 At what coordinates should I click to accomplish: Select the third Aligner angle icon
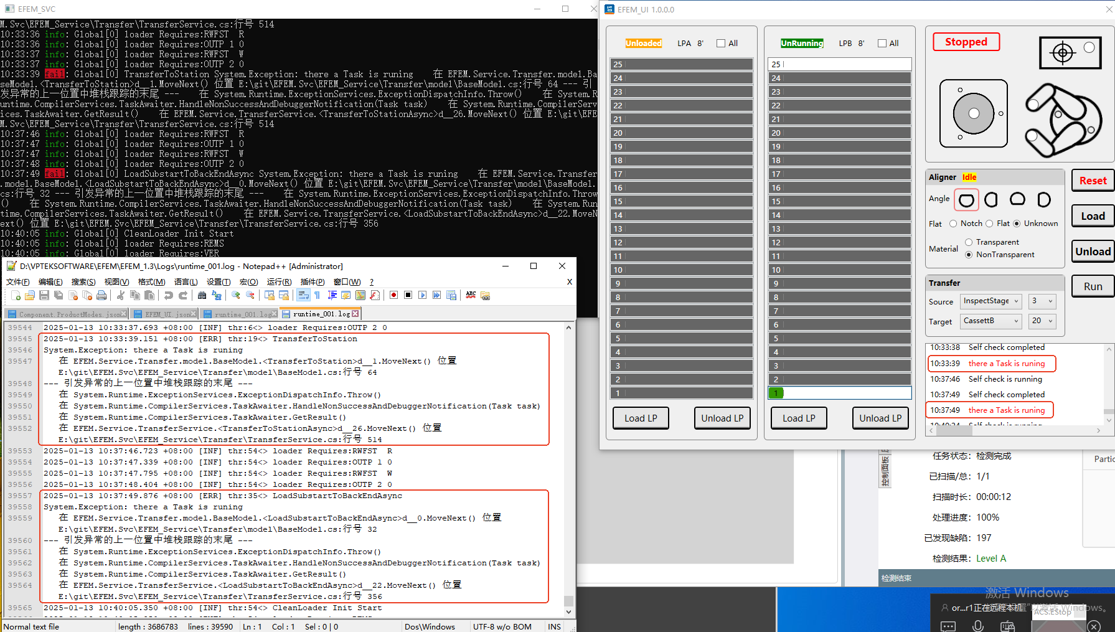click(x=1017, y=199)
